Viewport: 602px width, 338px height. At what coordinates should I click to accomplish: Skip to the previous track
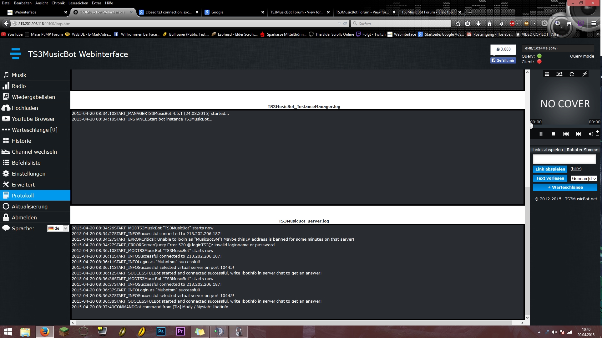566,134
